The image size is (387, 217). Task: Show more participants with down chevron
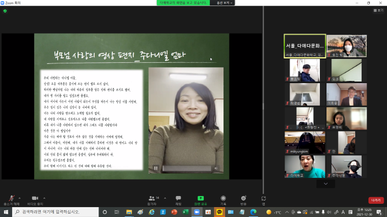click(x=325, y=183)
